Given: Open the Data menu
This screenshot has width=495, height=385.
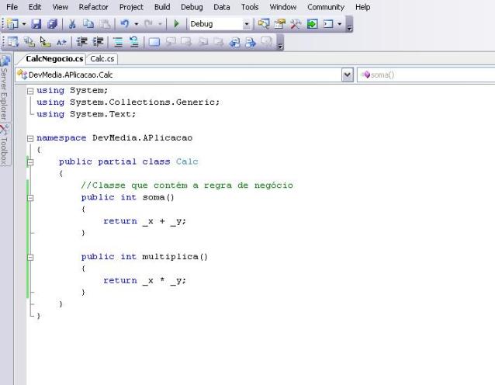Looking at the screenshot, I should (x=222, y=7).
